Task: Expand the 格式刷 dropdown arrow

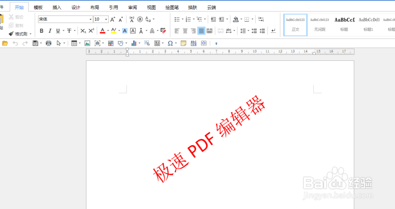Action: pos(31,34)
